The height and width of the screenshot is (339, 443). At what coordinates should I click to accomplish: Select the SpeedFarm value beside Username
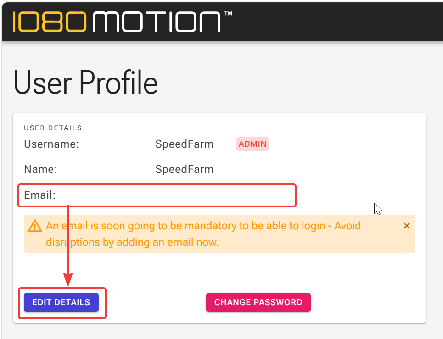point(184,144)
